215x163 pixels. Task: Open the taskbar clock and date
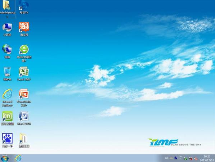(207, 158)
